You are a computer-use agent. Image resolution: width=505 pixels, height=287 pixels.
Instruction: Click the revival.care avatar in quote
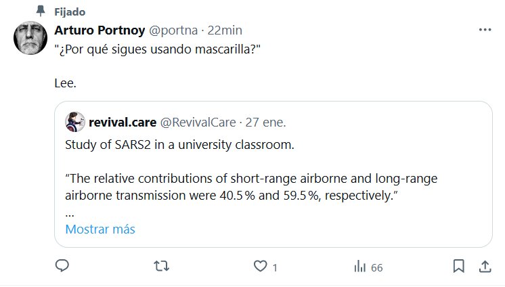tap(74, 123)
